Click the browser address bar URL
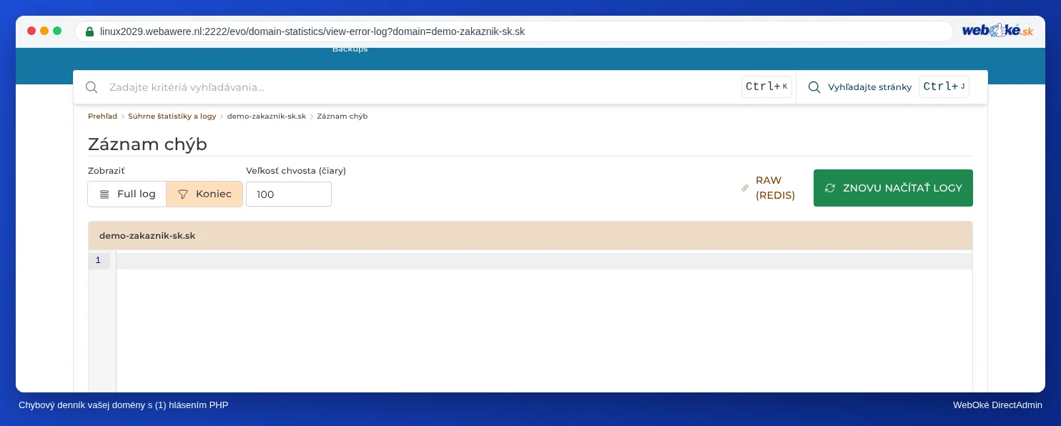 [312, 31]
